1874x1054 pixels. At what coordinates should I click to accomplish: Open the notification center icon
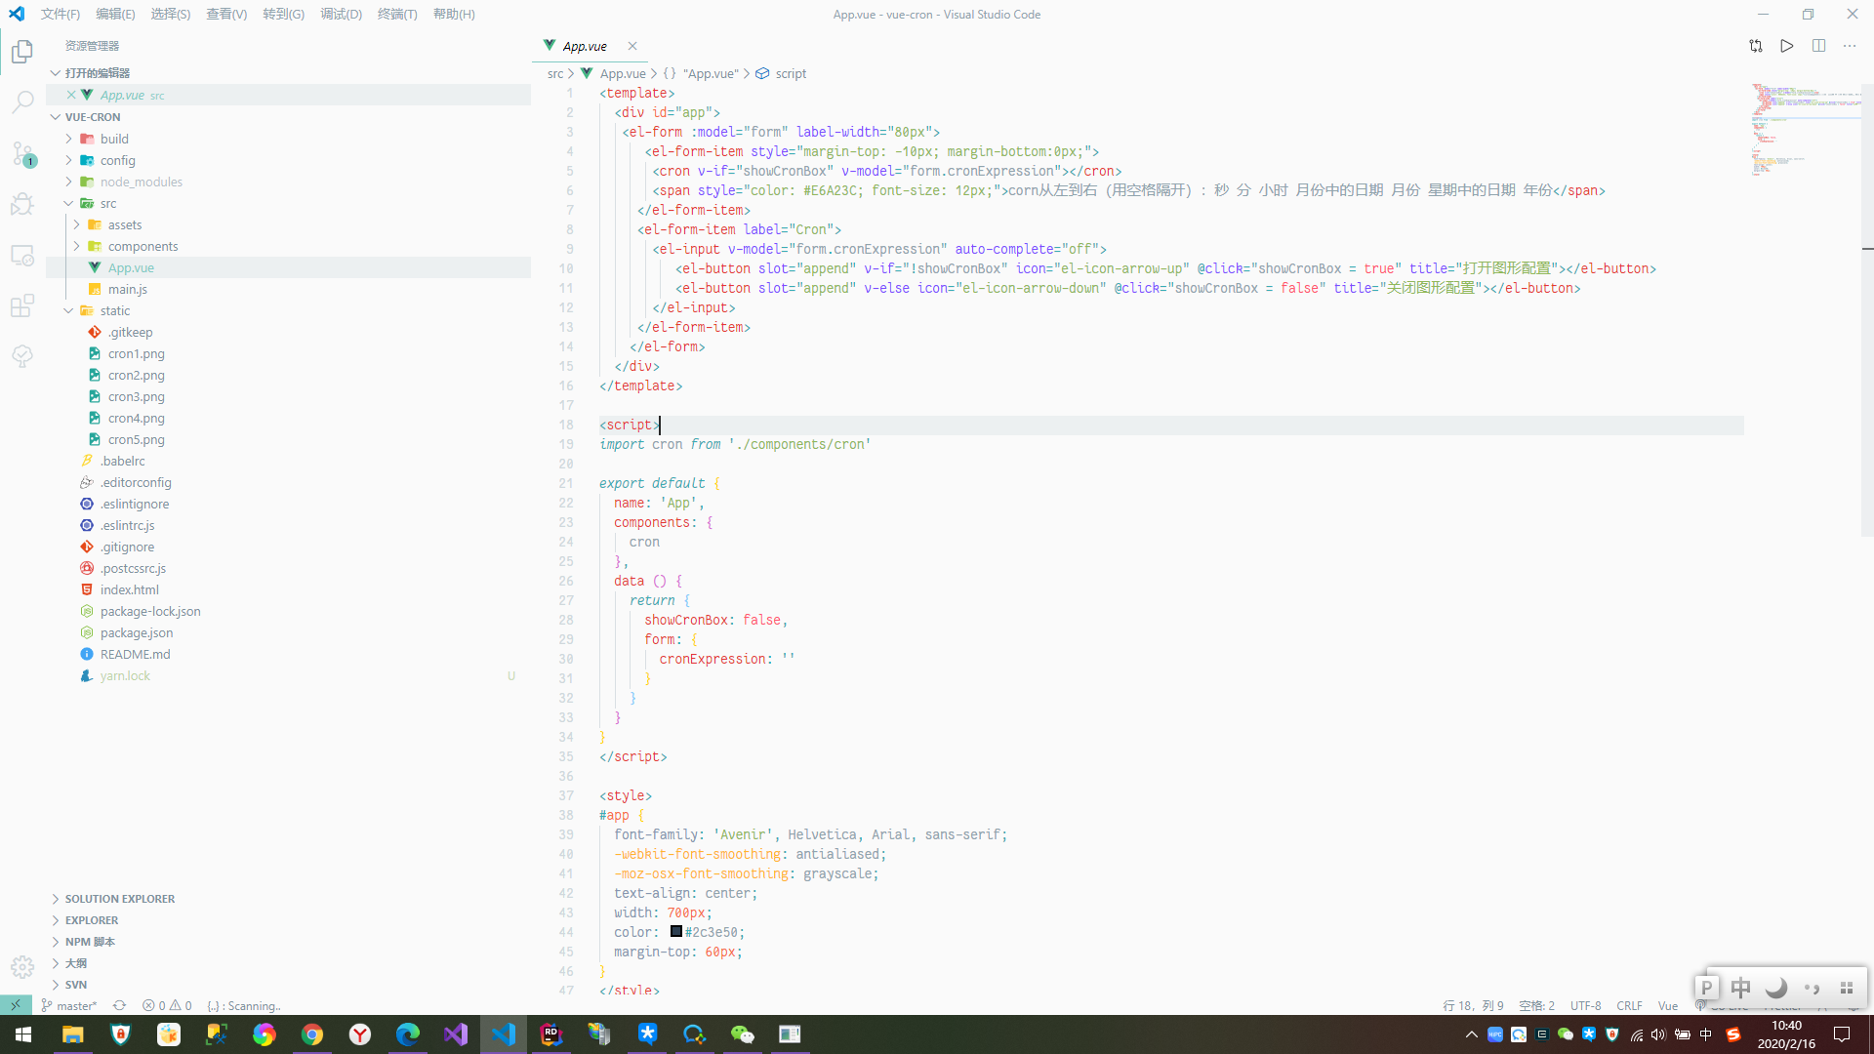coord(1842,1034)
